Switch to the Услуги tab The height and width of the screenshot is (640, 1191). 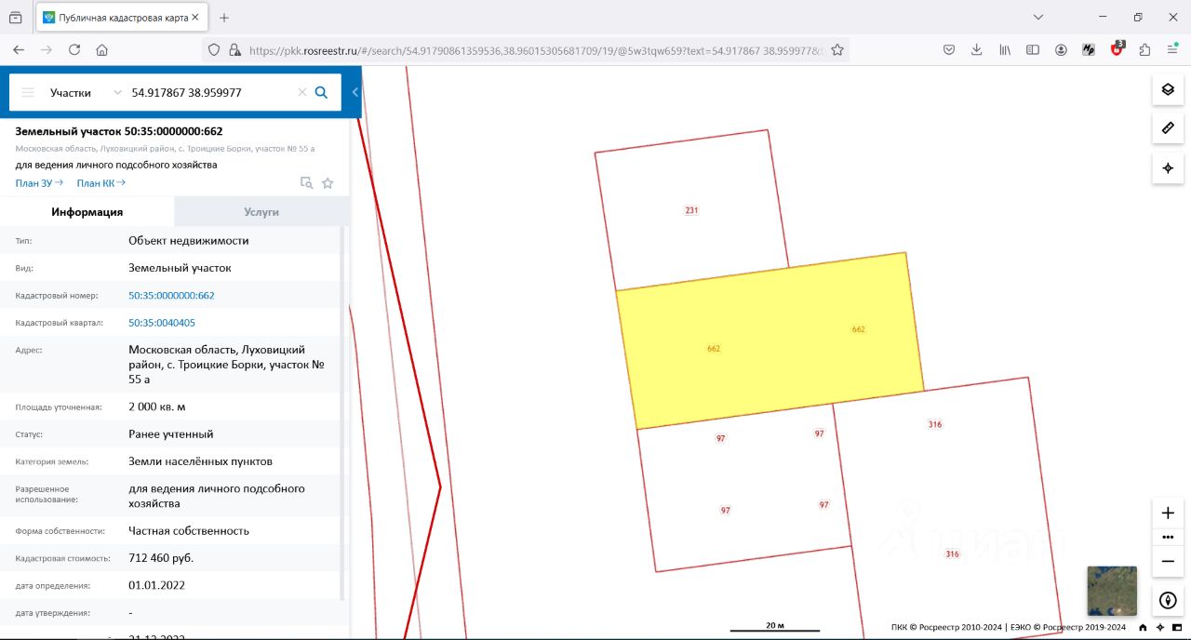(261, 212)
